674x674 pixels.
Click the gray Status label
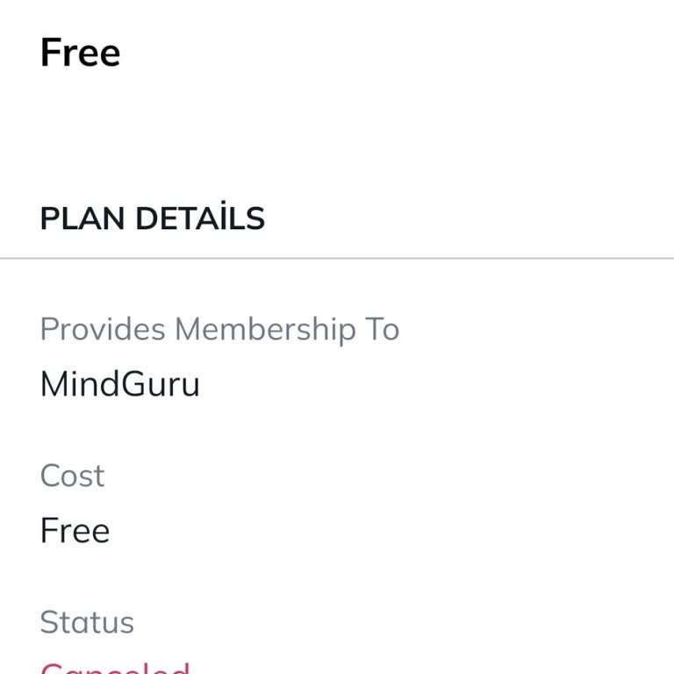point(87,622)
